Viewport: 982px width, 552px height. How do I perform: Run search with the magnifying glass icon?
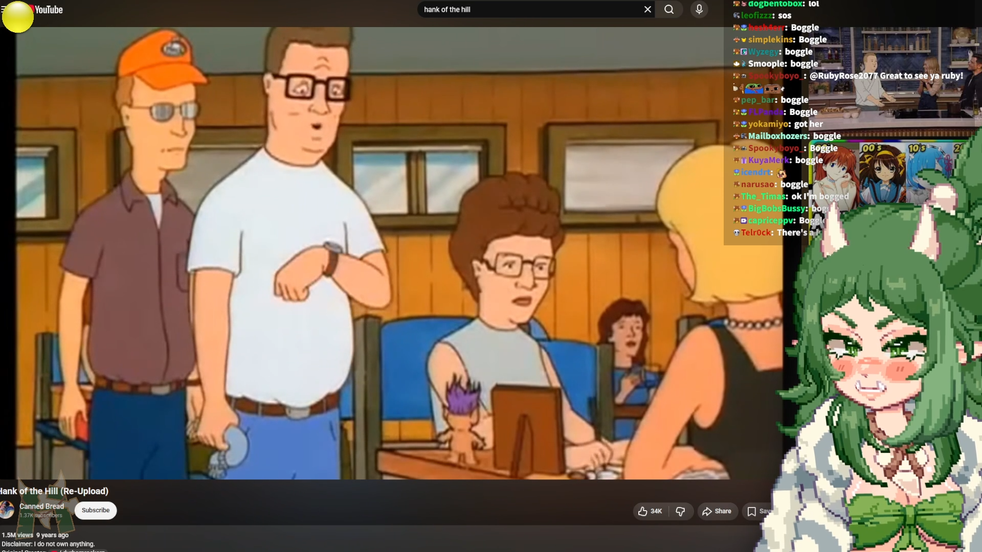[669, 9]
